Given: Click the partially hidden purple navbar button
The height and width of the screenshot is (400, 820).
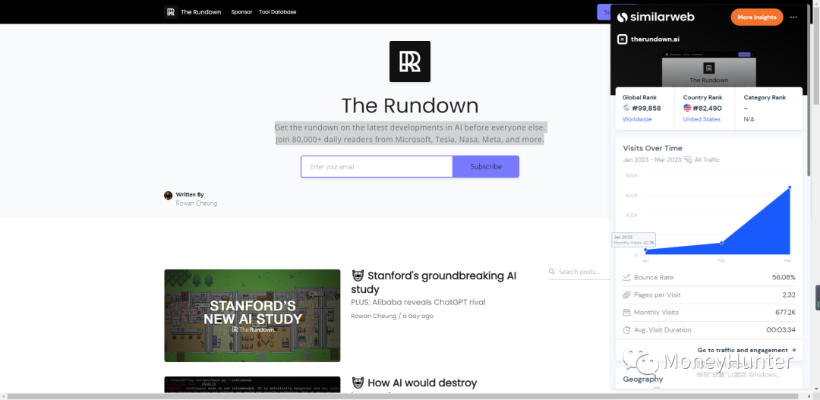Looking at the screenshot, I should (x=604, y=12).
